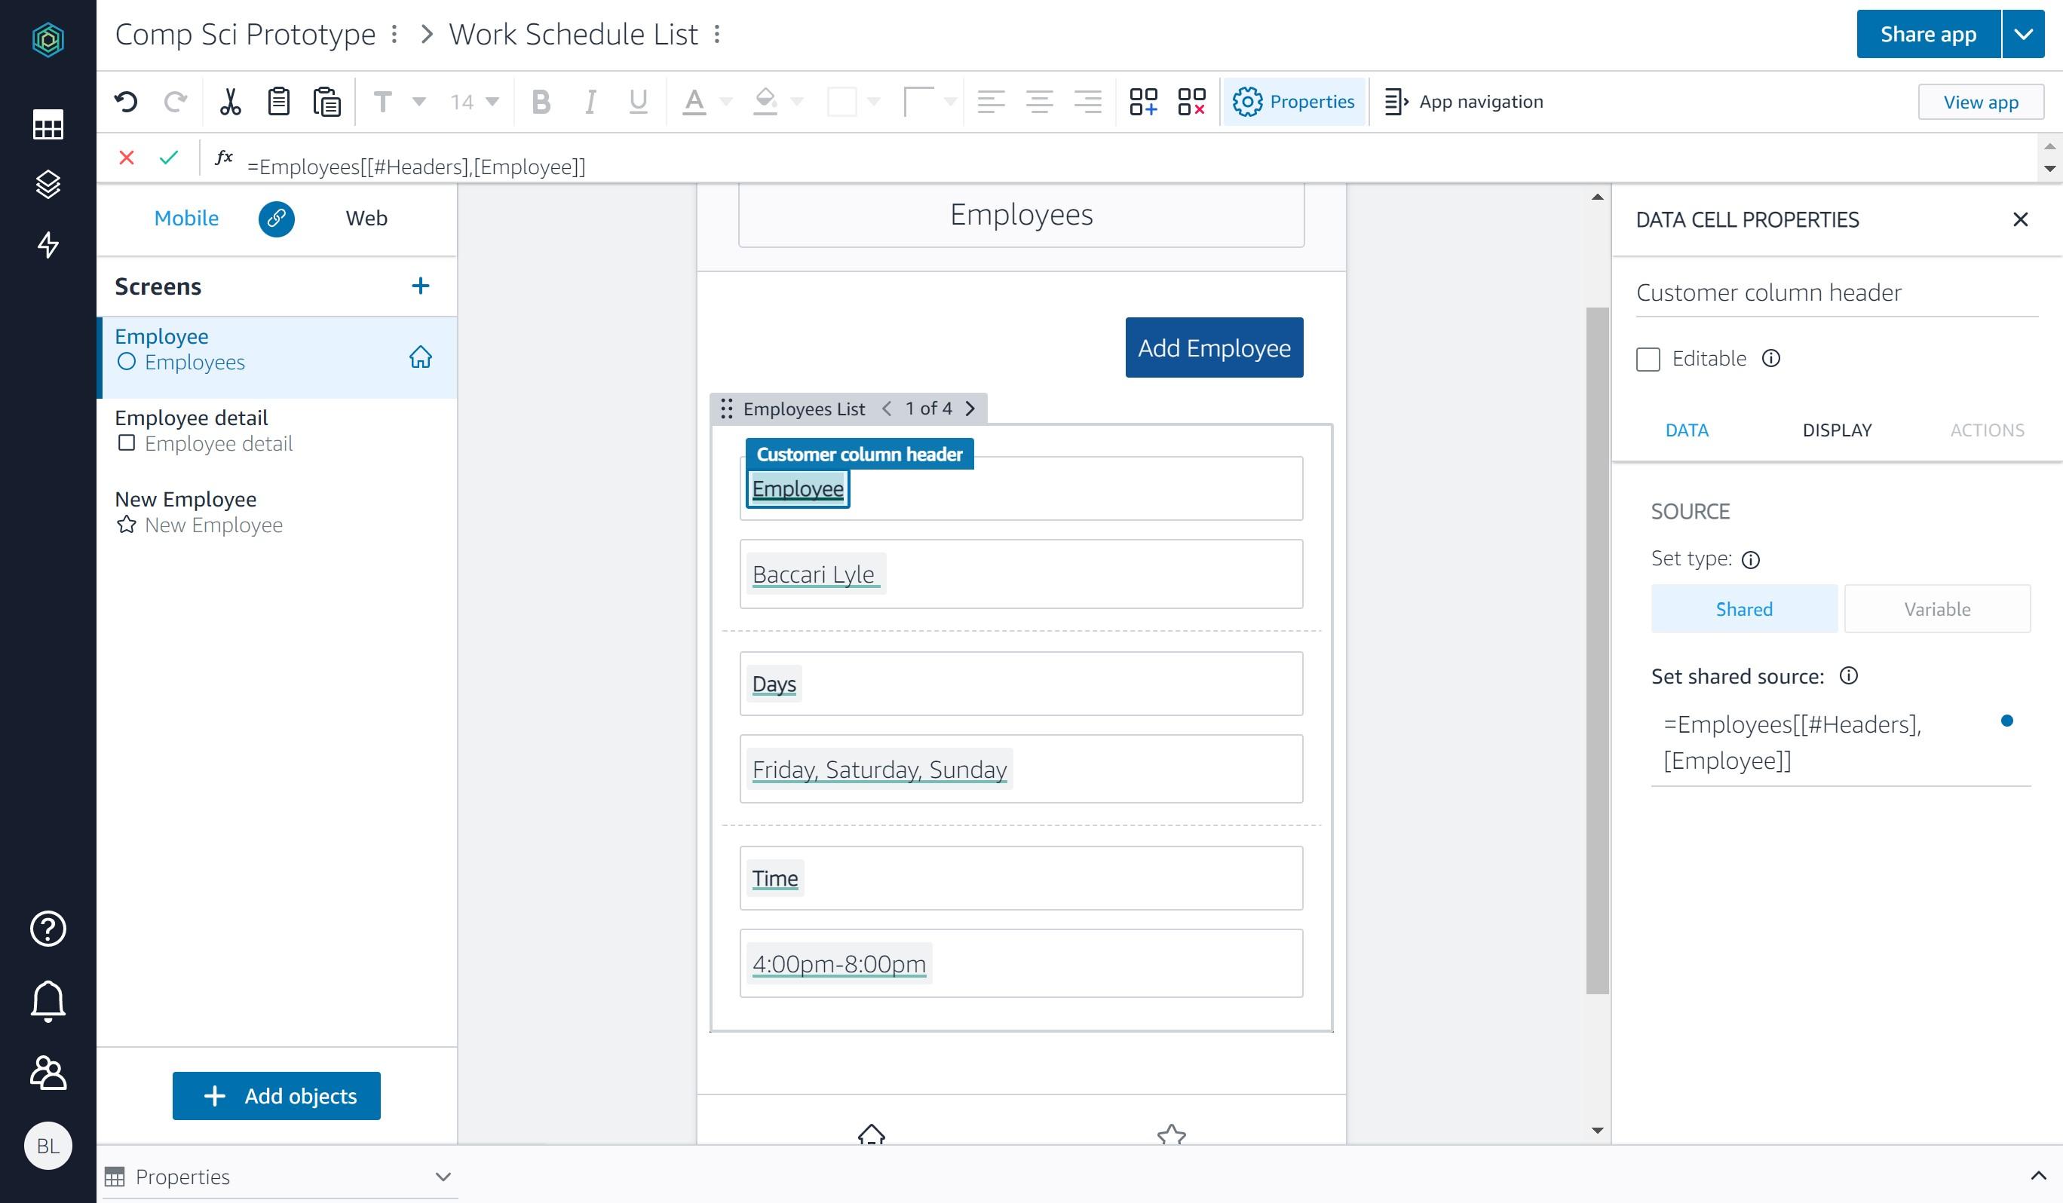The width and height of the screenshot is (2063, 1203).
Task: Switch to the Web tab
Action: tap(366, 219)
